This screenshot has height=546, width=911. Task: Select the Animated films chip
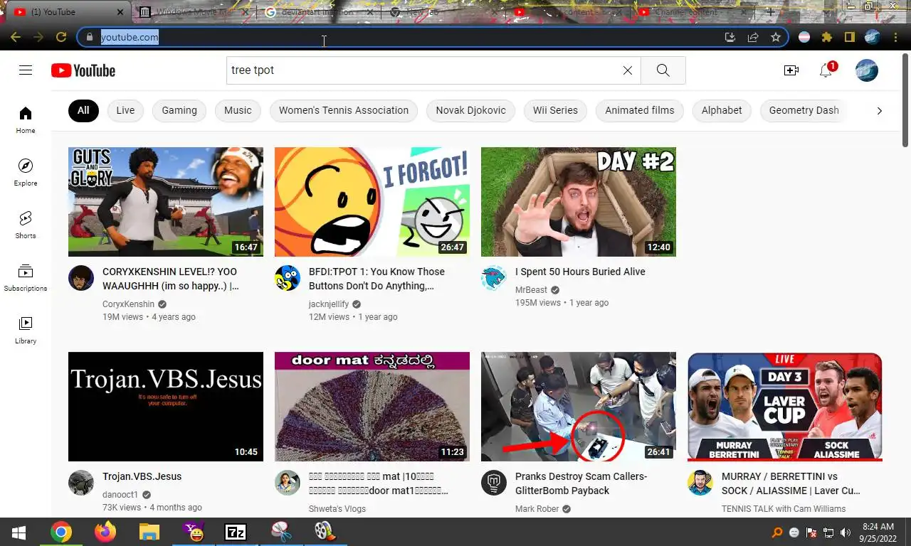coord(639,110)
